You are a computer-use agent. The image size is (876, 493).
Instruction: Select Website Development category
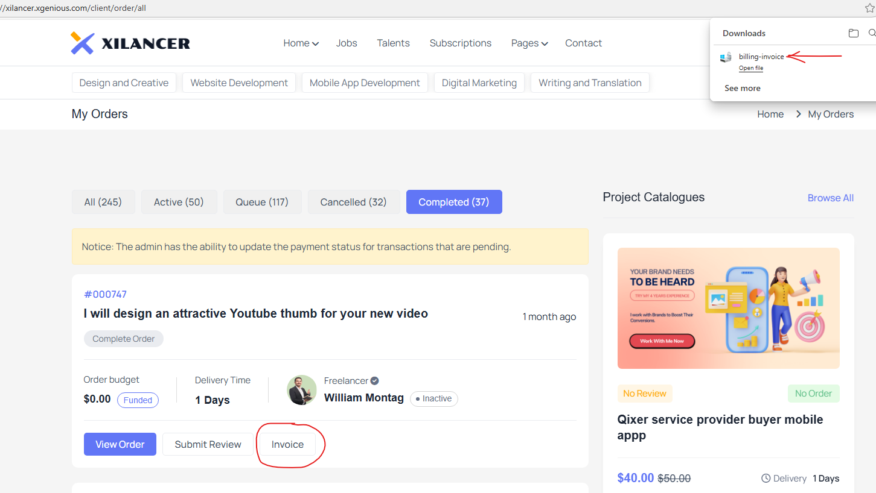[239, 83]
